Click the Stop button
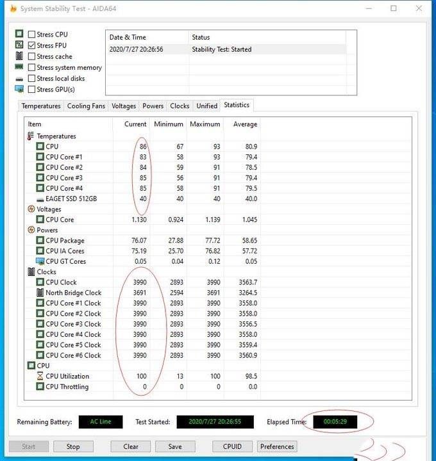 (x=73, y=446)
